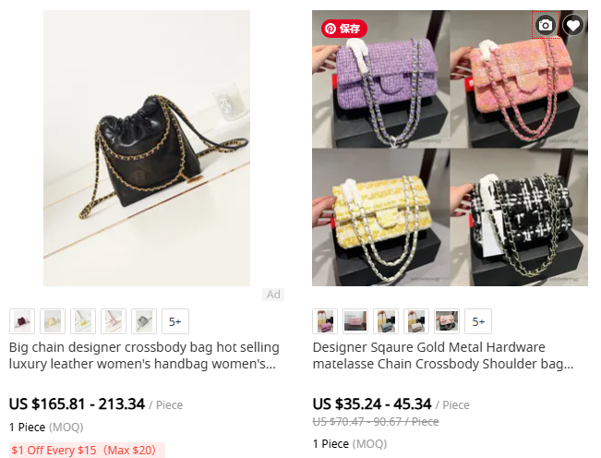This screenshot has width=601, height=458.
Task: Click the US $35.24 - 45.34 price
Action: [372, 404]
